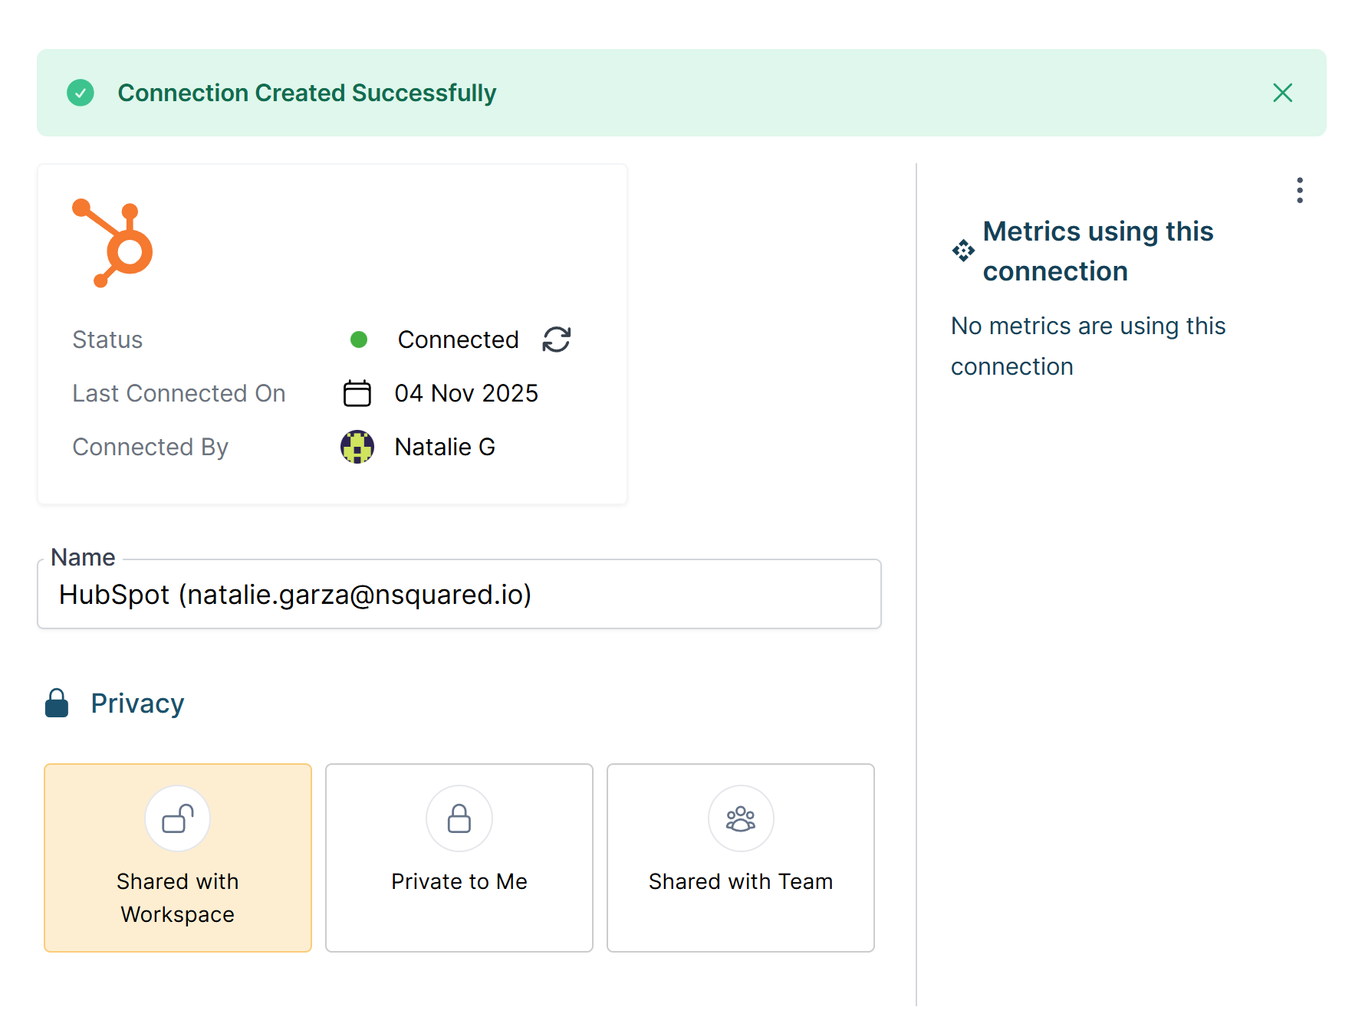1365x1020 pixels.
Task: Click the Metrics connection diamond icon
Action: 963,251
